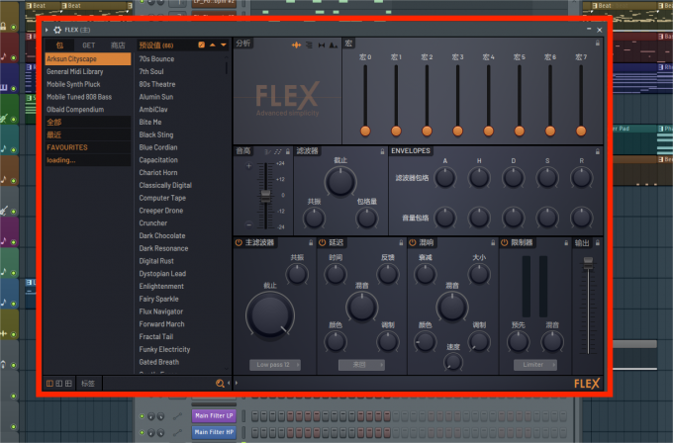Click the lock icon in the 滤波器 panel
The height and width of the screenshot is (443, 673).
click(x=382, y=151)
